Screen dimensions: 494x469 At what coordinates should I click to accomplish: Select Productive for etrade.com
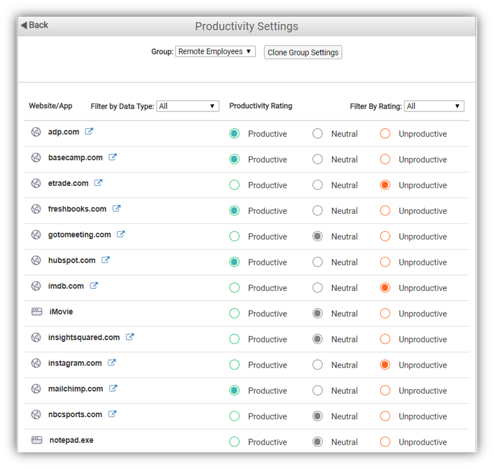tap(234, 185)
